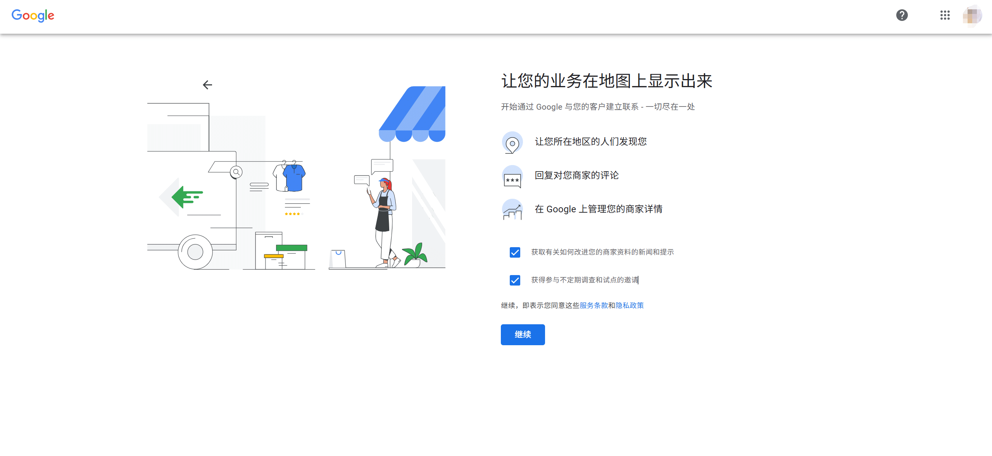
Task: Click the text 在 Google 上管理您的商家详情
Action: pos(599,209)
